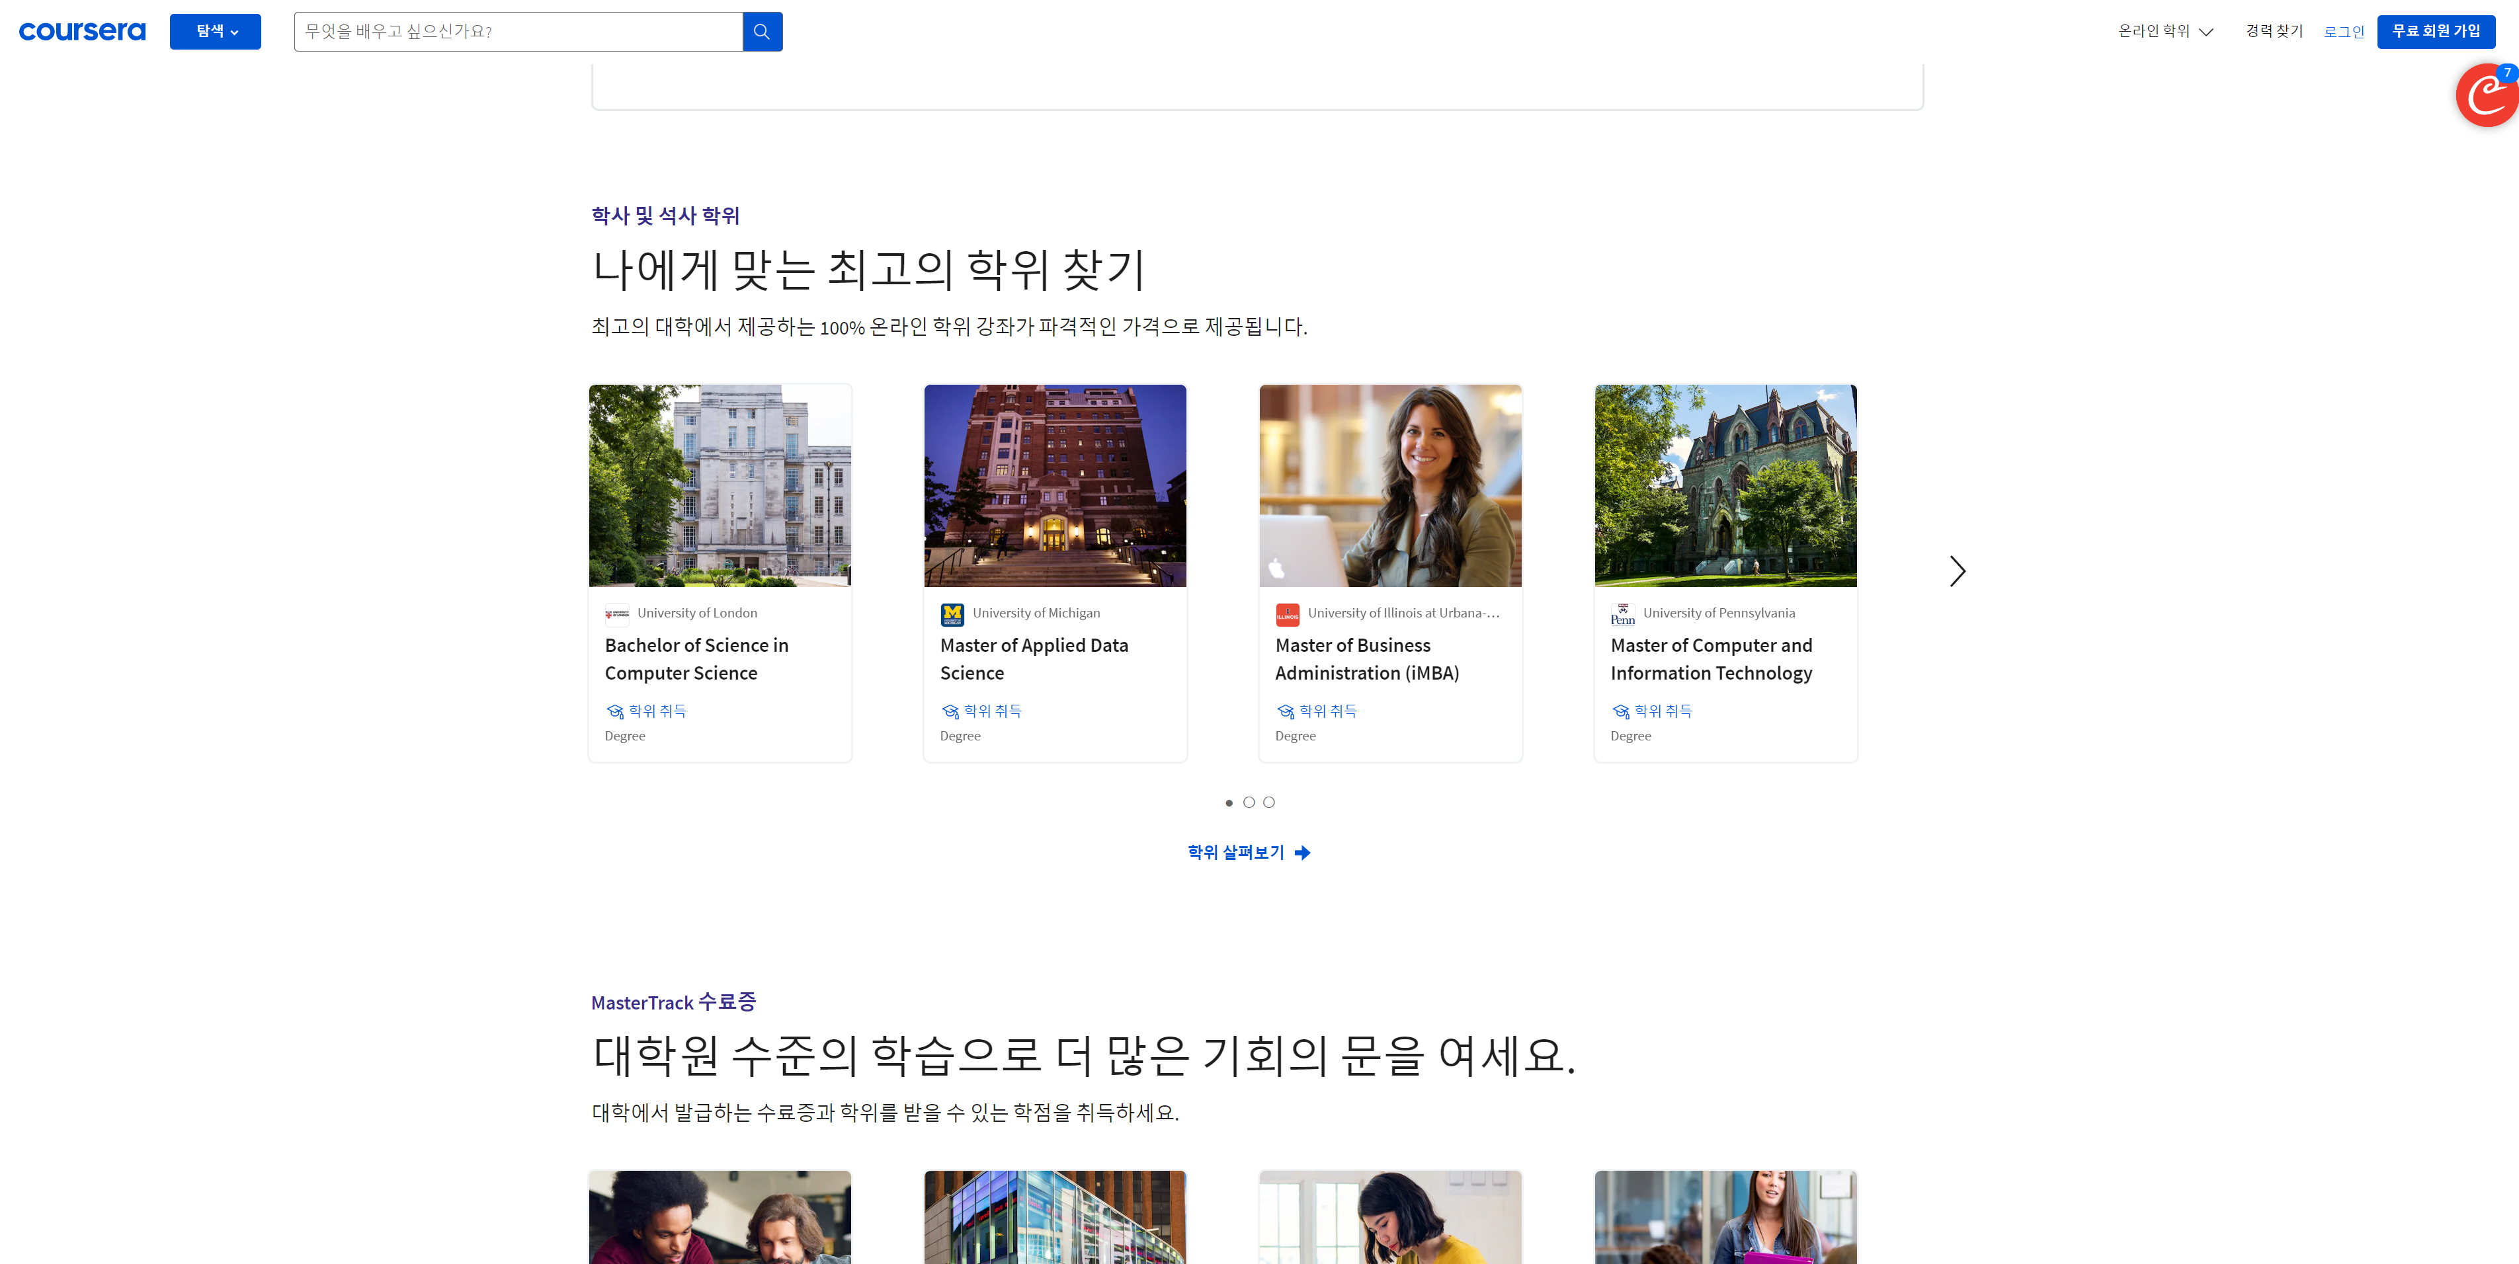Image resolution: width=2519 pixels, height=1264 pixels.
Task: Click the University of London logo icon
Action: pos(617,614)
